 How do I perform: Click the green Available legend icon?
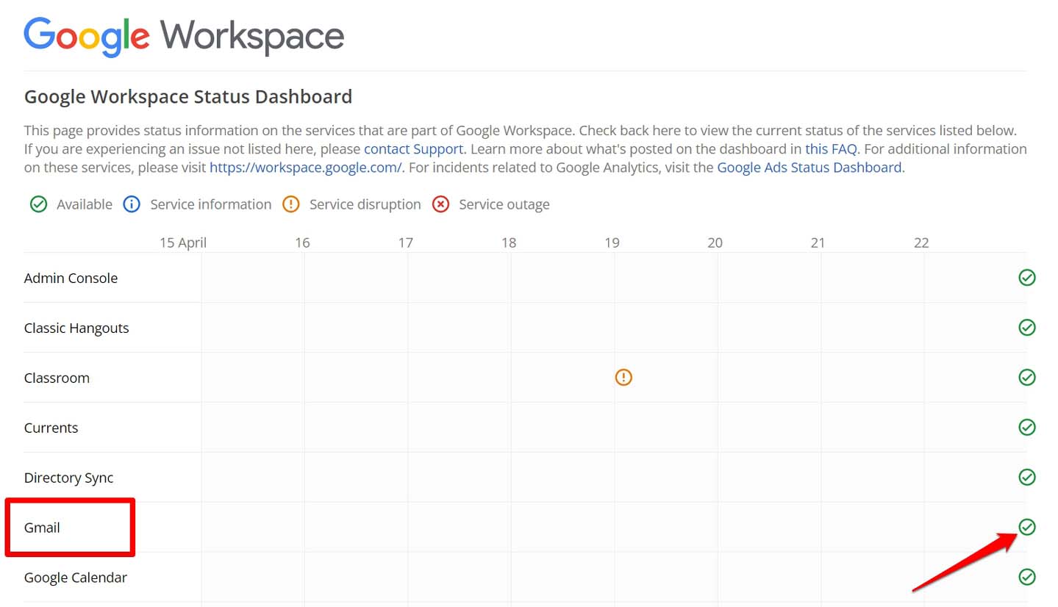[x=38, y=204]
